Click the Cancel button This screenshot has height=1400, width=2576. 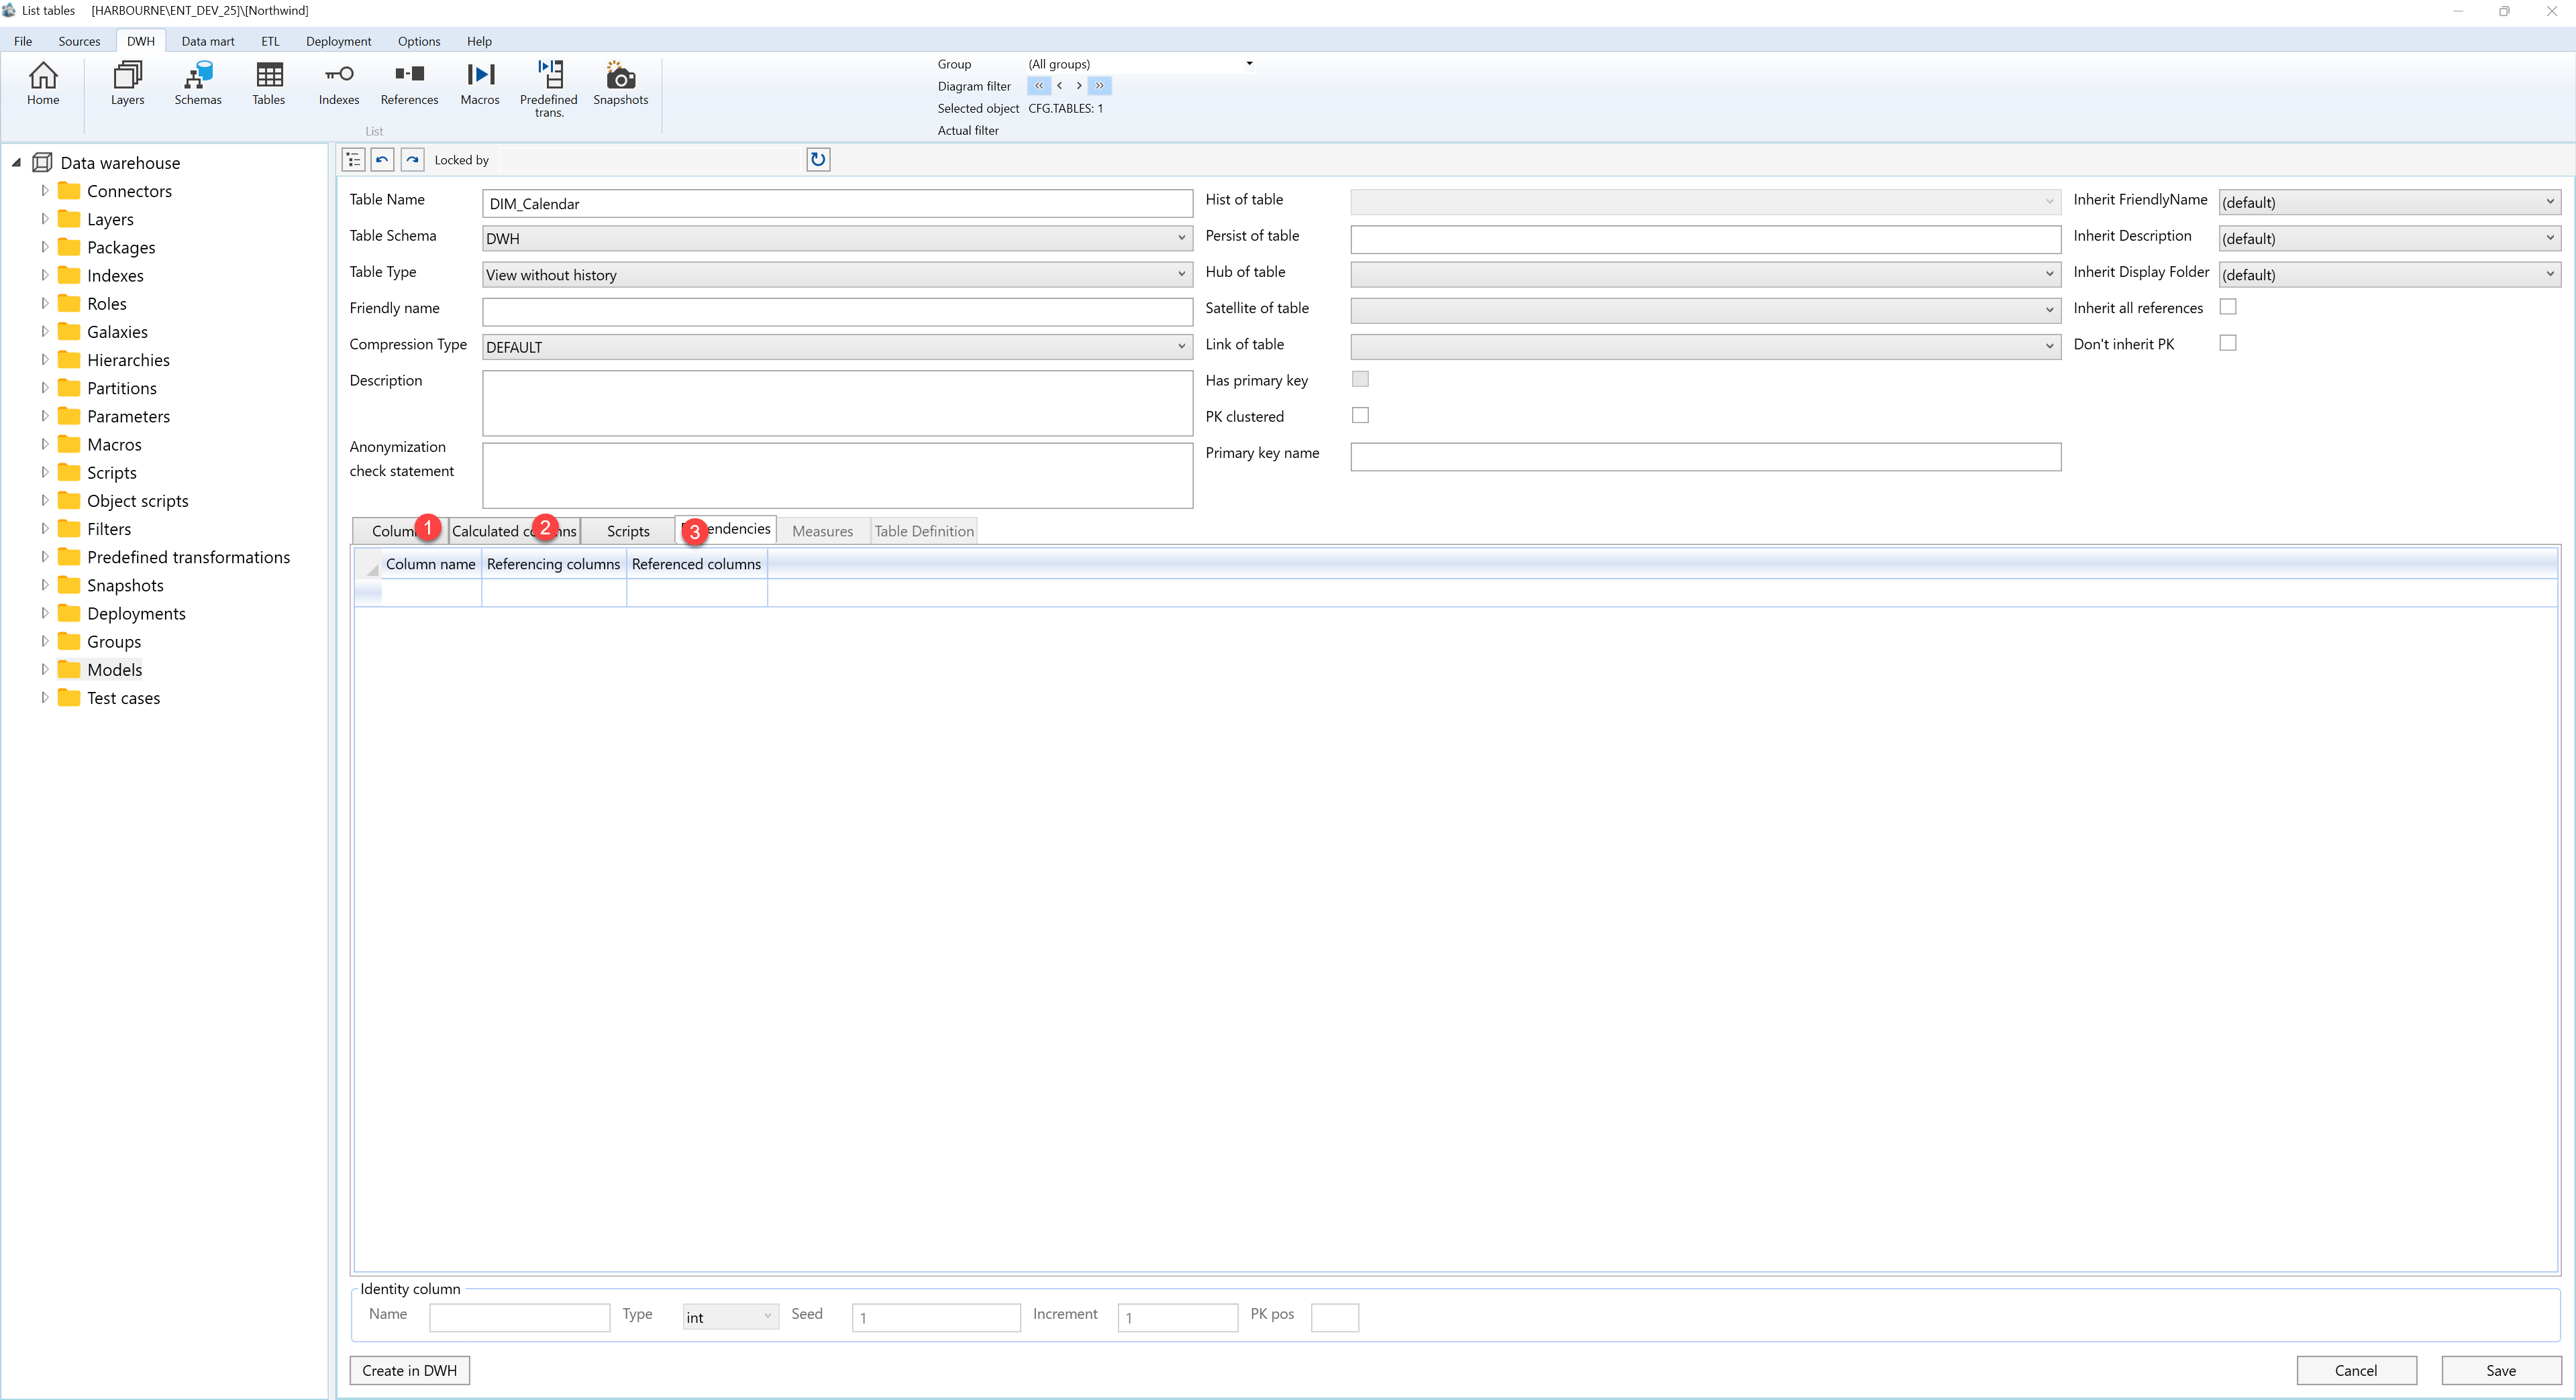coord(2356,1370)
